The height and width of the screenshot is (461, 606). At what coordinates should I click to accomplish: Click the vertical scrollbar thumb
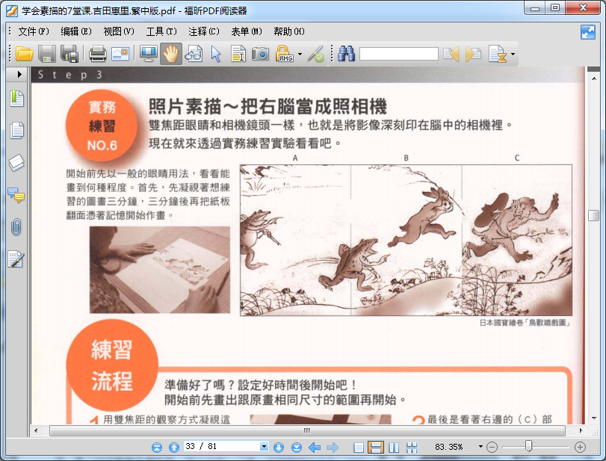point(593,215)
